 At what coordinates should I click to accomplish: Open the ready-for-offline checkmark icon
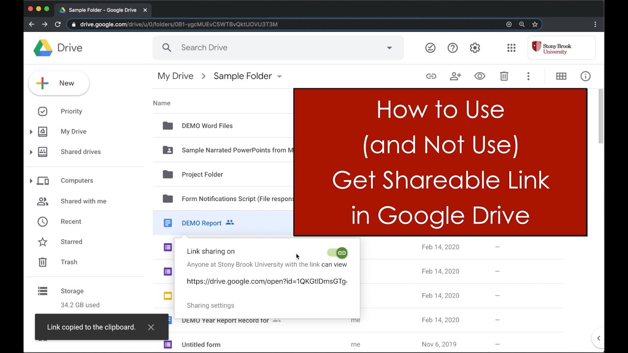click(x=430, y=48)
